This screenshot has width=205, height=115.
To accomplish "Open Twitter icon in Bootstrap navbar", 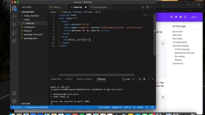I will pos(176,17).
